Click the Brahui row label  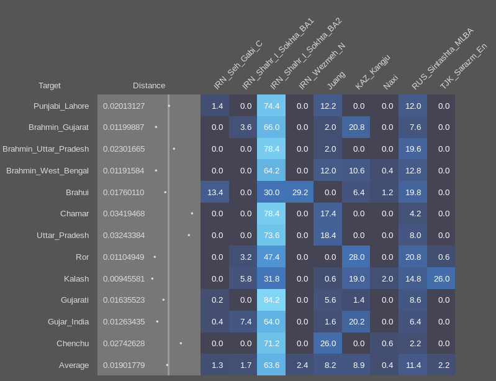(77, 192)
